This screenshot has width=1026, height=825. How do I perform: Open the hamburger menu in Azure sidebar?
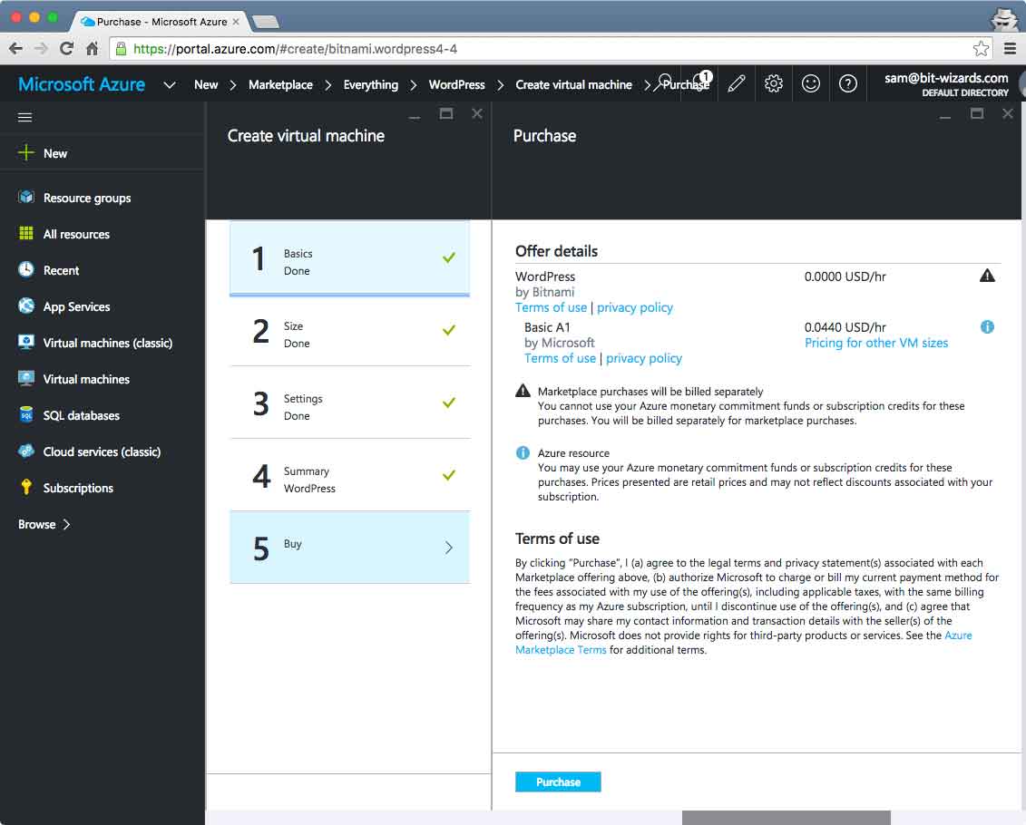tap(24, 117)
